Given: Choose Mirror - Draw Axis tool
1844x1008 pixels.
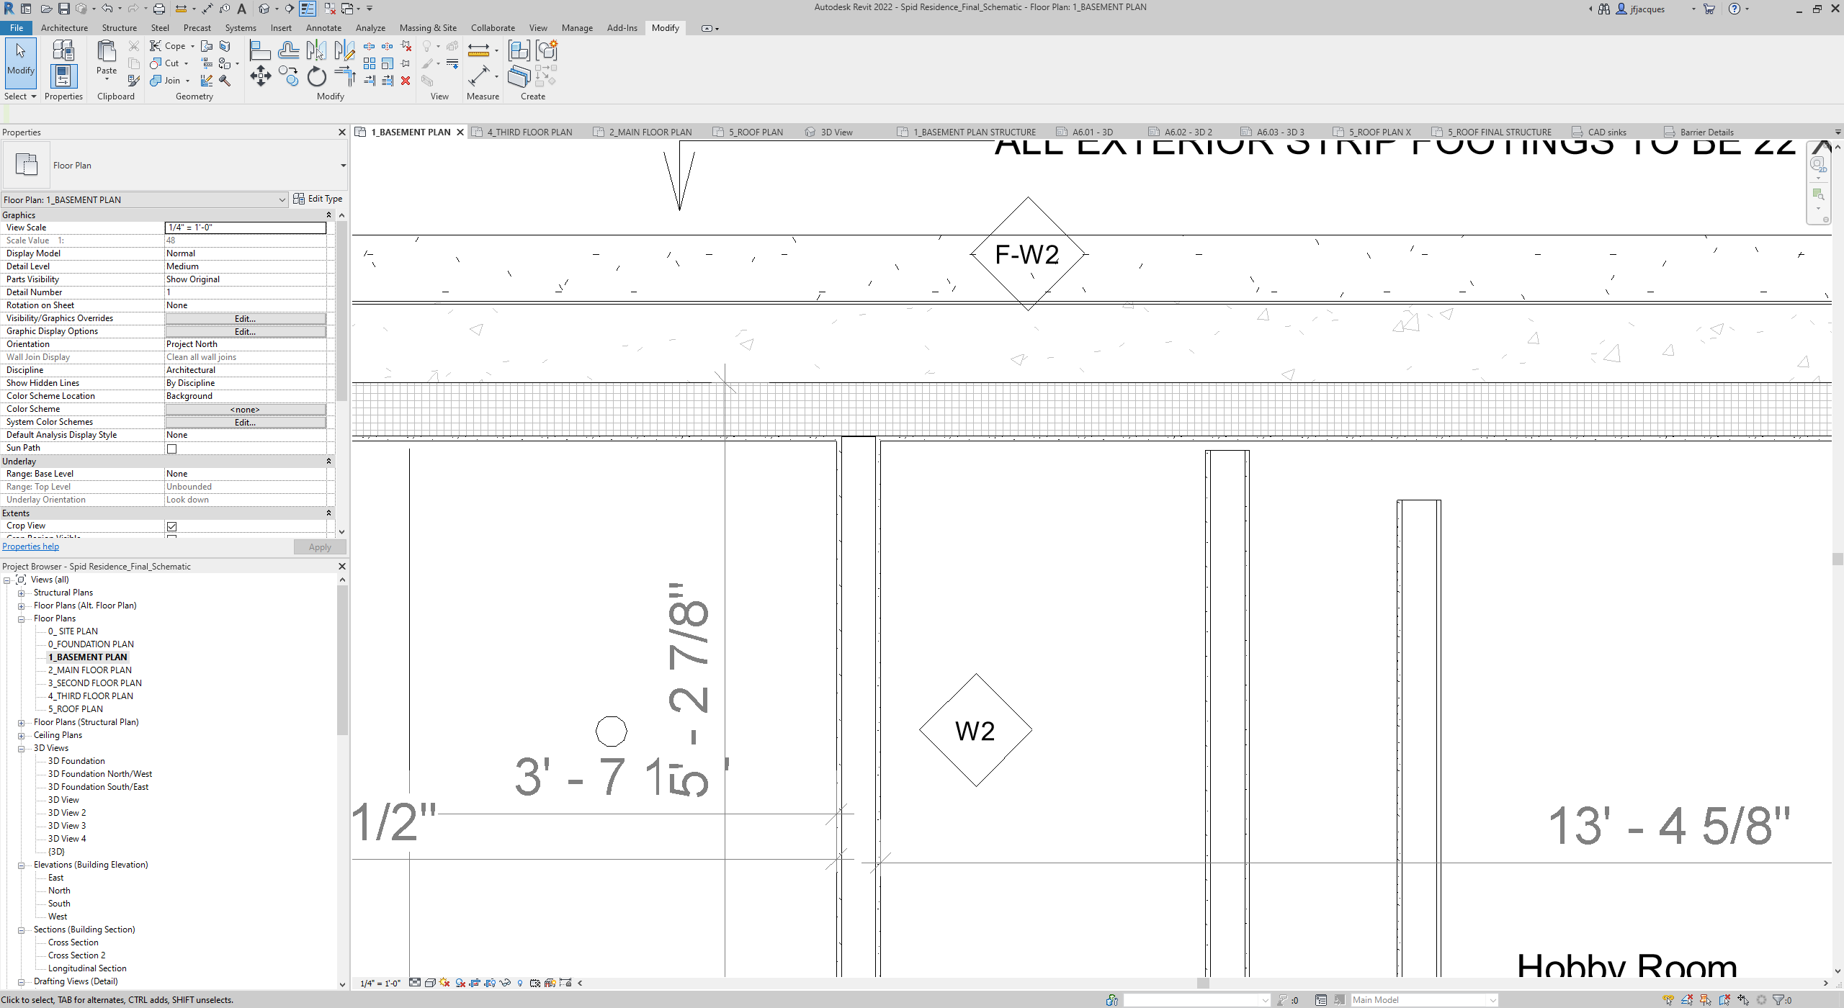Looking at the screenshot, I should (x=344, y=50).
